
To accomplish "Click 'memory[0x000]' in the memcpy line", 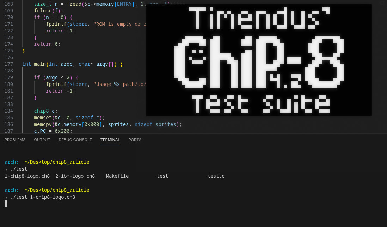I will (x=83, y=124).
